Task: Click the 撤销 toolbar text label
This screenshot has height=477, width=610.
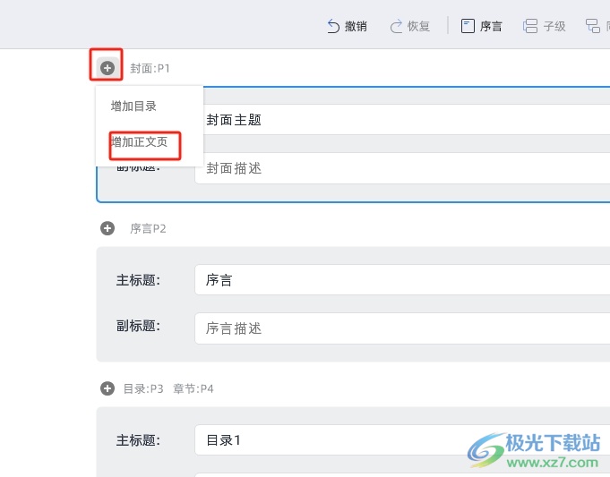Action: point(356,27)
